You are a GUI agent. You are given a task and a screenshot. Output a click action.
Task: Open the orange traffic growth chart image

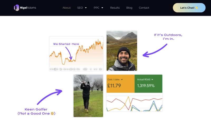[76, 54]
